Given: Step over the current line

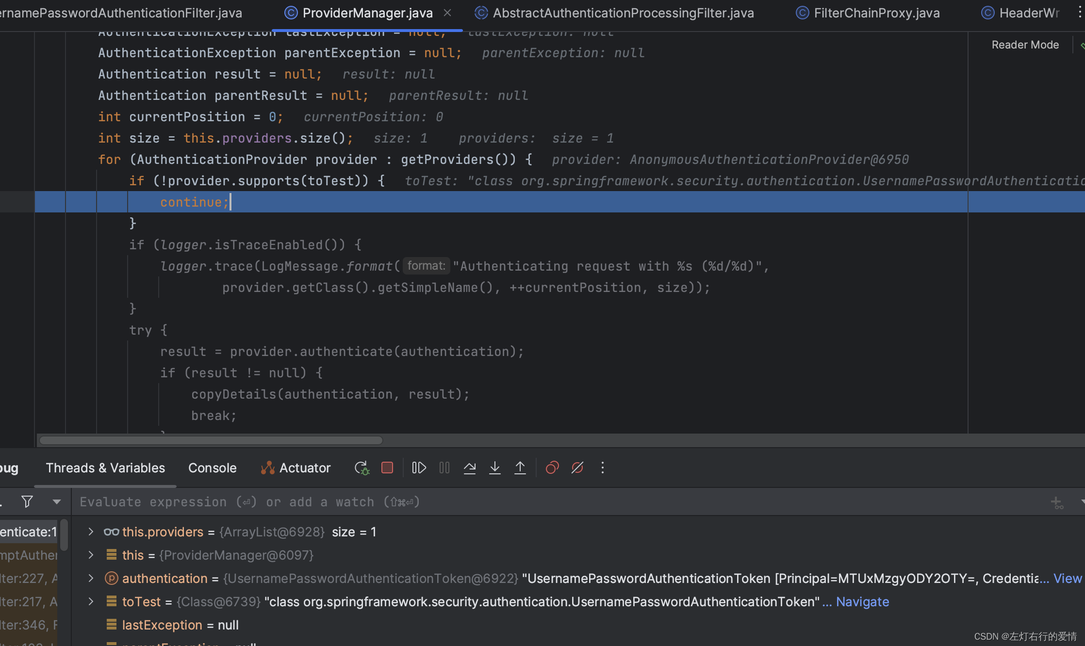Looking at the screenshot, I should click(470, 468).
